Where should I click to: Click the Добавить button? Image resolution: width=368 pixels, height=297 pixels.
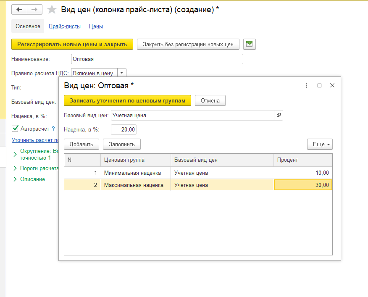coord(81,144)
